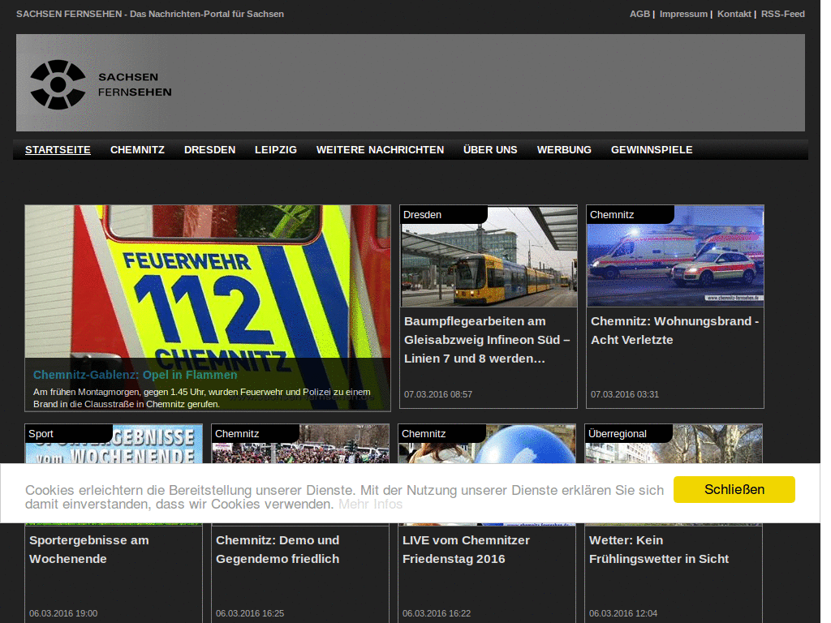Open Mehr Infos about cookies

pos(370,504)
